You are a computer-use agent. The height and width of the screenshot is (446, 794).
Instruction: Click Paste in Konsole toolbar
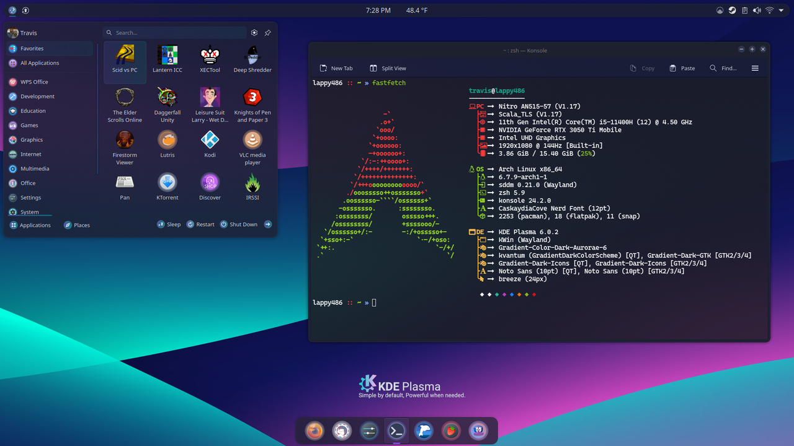pos(682,68)
